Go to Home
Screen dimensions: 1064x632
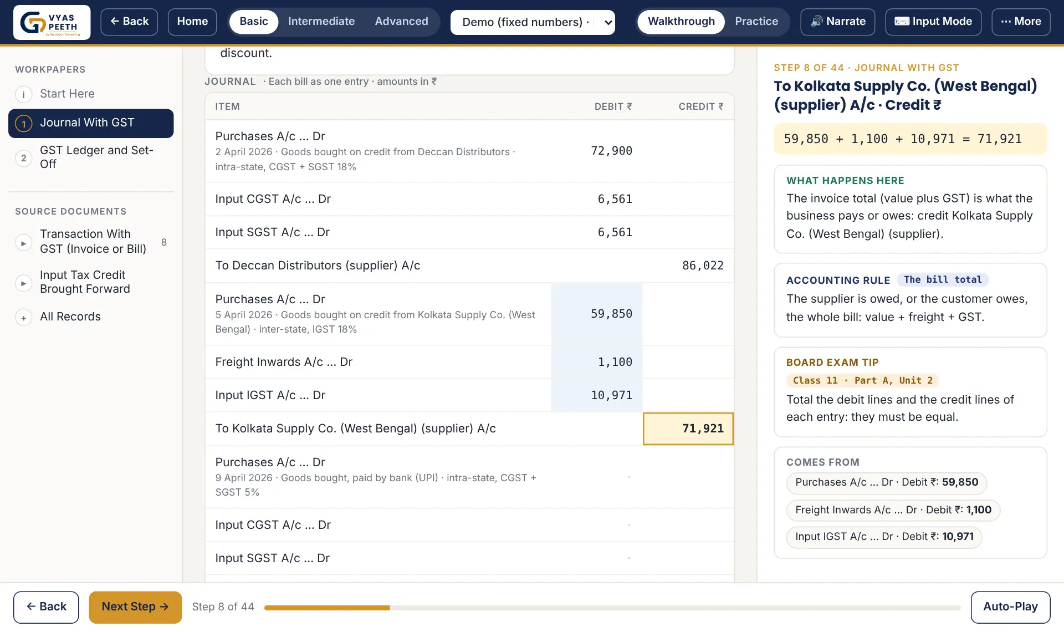192,22
